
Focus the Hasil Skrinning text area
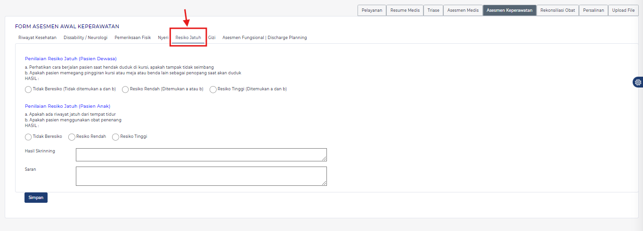[201, 155]
